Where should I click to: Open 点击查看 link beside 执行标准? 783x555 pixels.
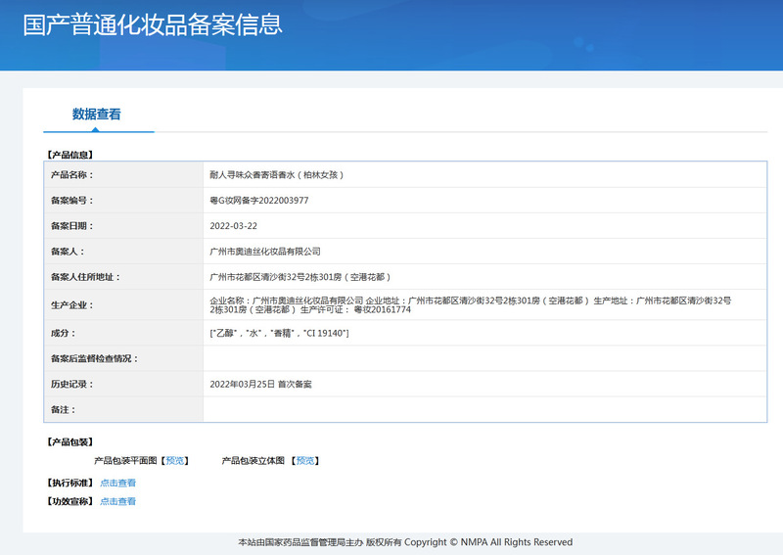pos(117,483)
